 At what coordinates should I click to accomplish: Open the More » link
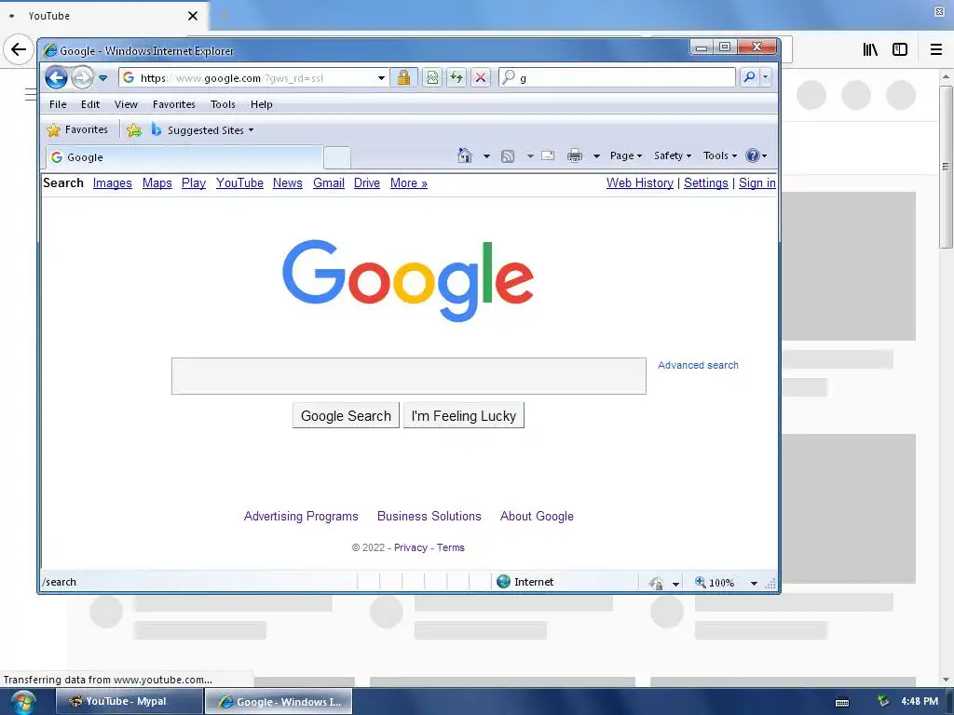pos(409,183)
